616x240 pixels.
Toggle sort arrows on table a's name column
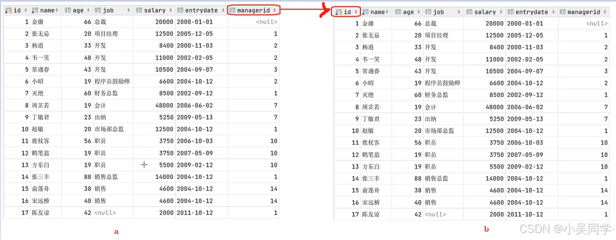[57, 10]
